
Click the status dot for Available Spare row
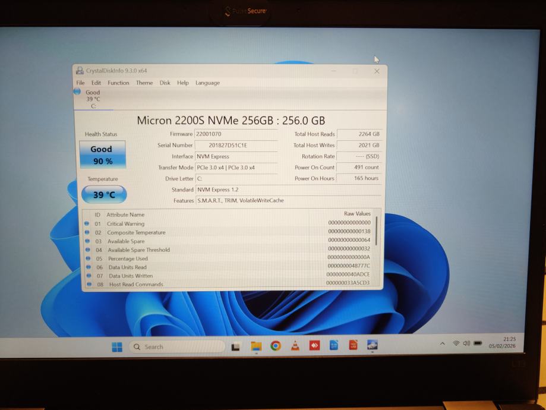[x=87, y=241]
